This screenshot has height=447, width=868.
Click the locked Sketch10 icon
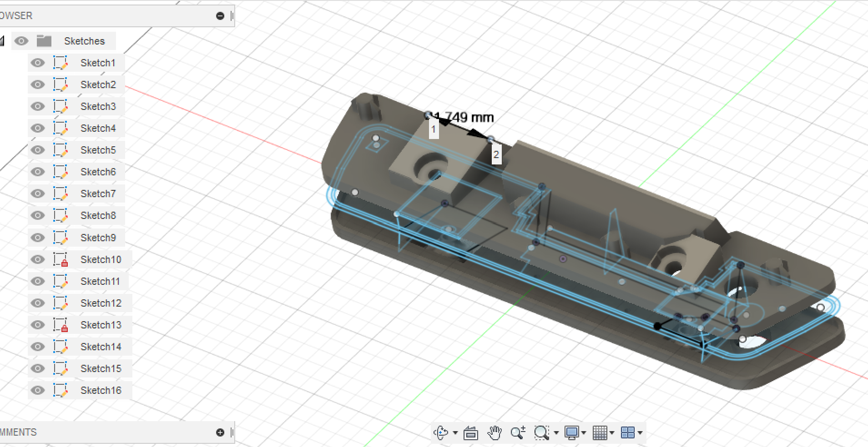click(x=61, y=259)
